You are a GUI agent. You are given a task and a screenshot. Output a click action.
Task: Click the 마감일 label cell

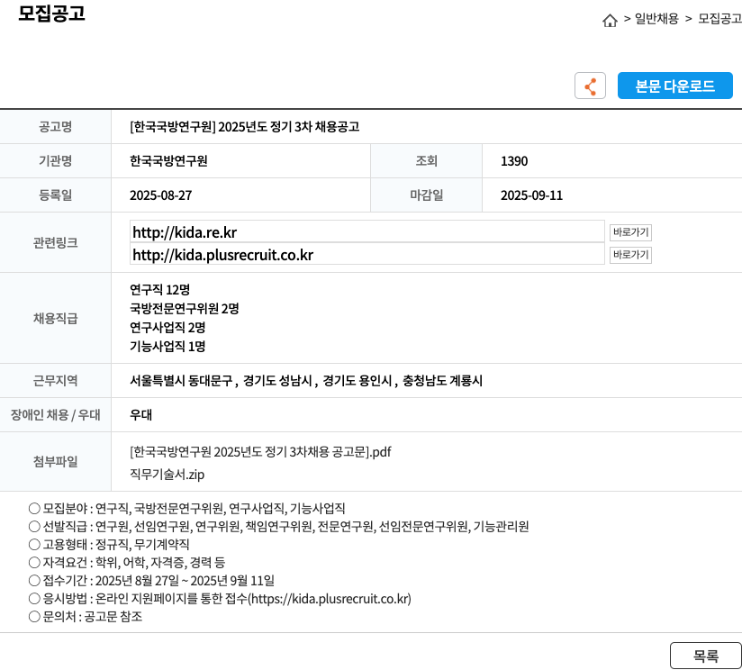[x=426, y=195]
